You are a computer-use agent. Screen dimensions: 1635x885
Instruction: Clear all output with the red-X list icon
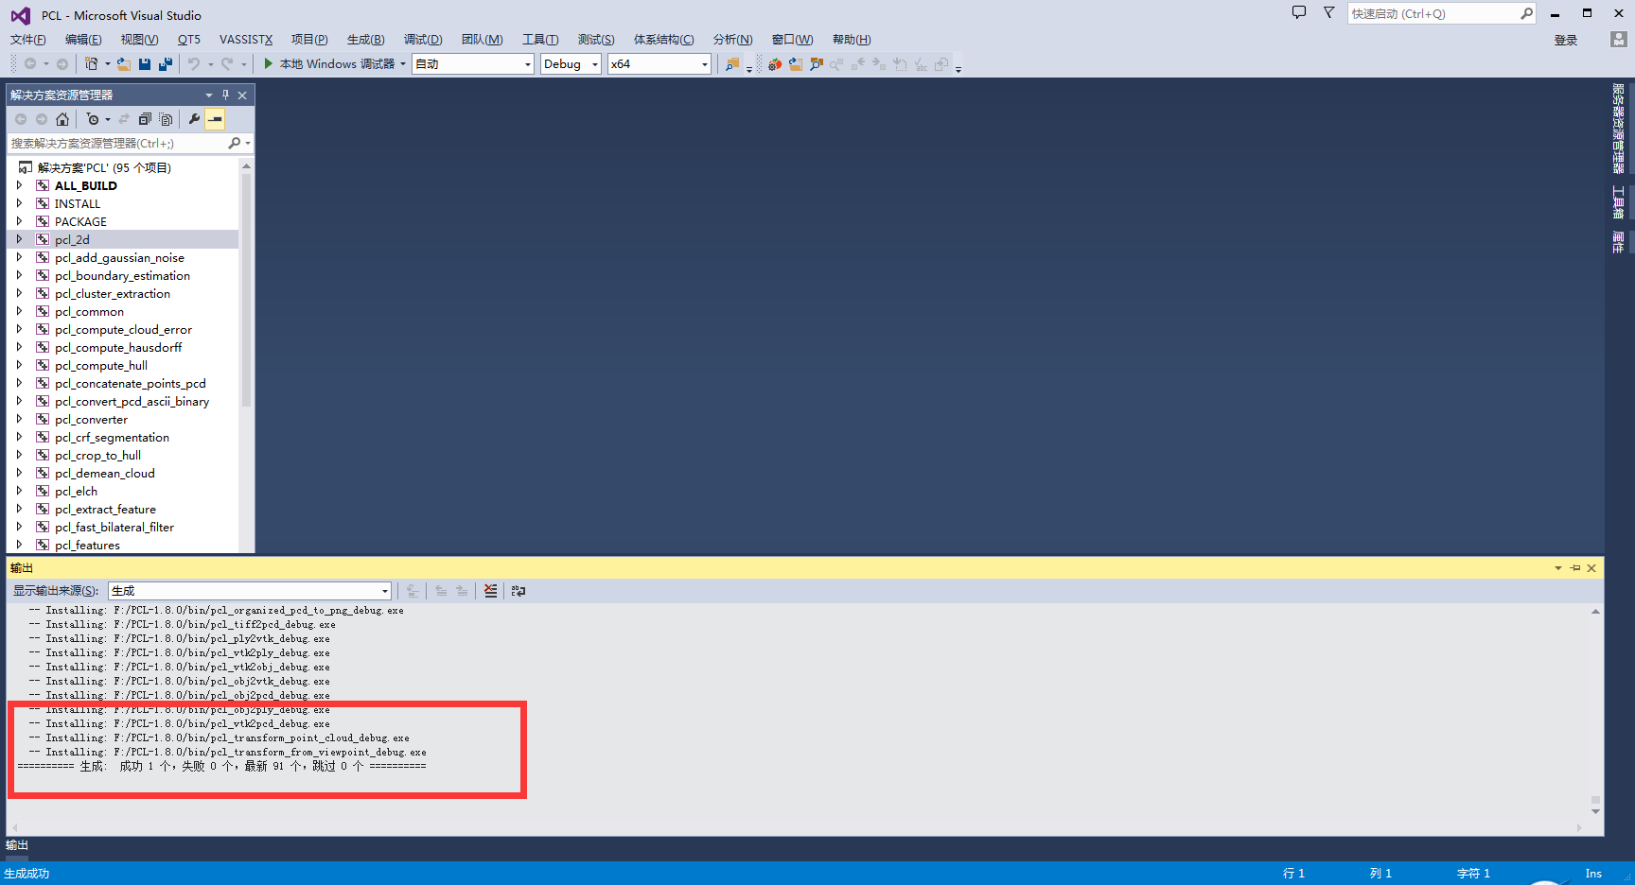(x=490, y=591)
